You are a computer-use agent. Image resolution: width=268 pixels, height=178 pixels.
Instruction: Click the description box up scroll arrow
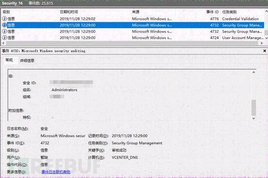[x=253, y=72]
